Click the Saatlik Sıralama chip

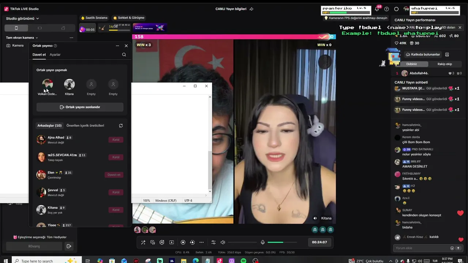click(94, 18)
